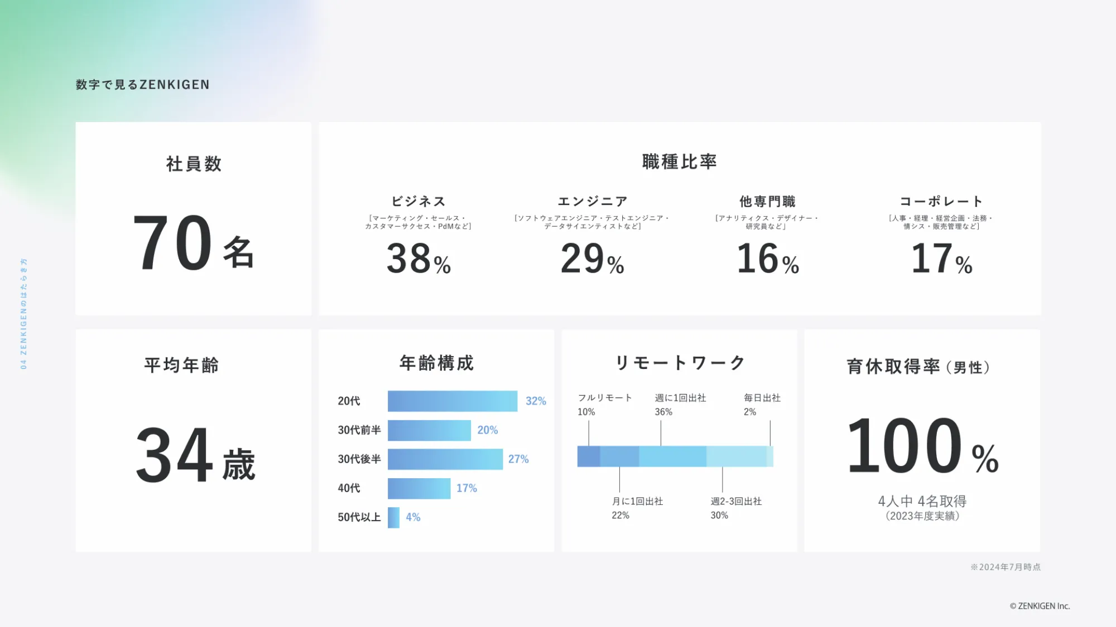Select the 100% parental leave value

coord(922,446)
